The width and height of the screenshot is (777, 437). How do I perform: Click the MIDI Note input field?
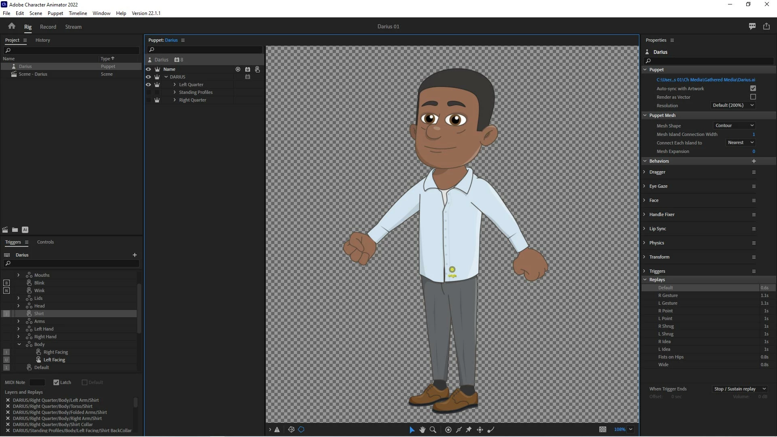click(37, 382)
